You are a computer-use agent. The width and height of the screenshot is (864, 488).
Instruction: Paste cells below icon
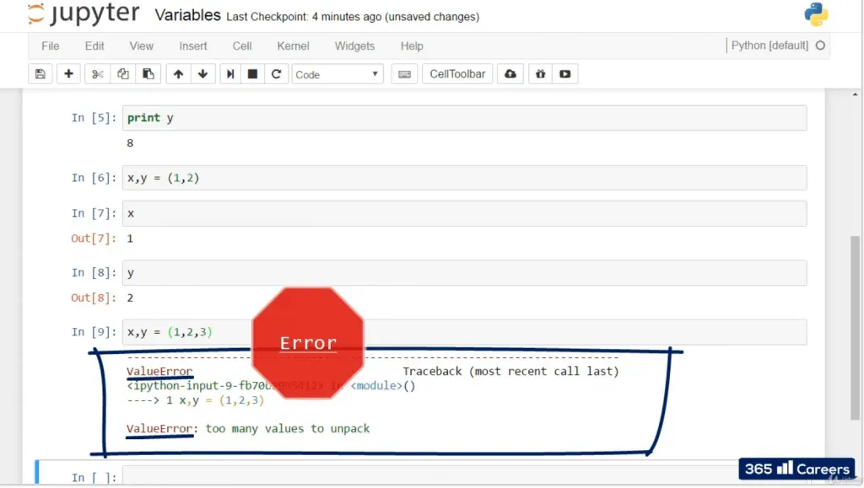tap(148, 74)
